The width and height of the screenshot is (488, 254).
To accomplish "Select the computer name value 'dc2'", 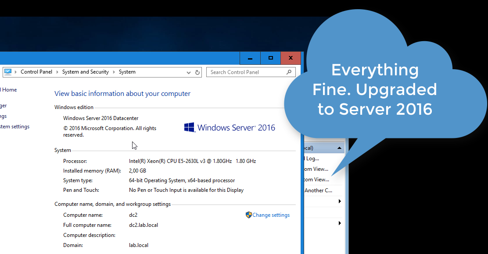I will pos(133,215).
